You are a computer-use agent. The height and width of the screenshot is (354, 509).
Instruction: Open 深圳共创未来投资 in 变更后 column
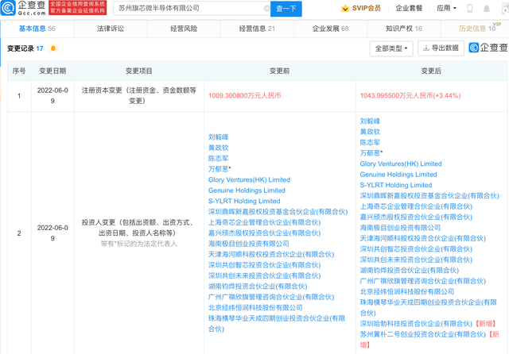click(x=416, y=260)
